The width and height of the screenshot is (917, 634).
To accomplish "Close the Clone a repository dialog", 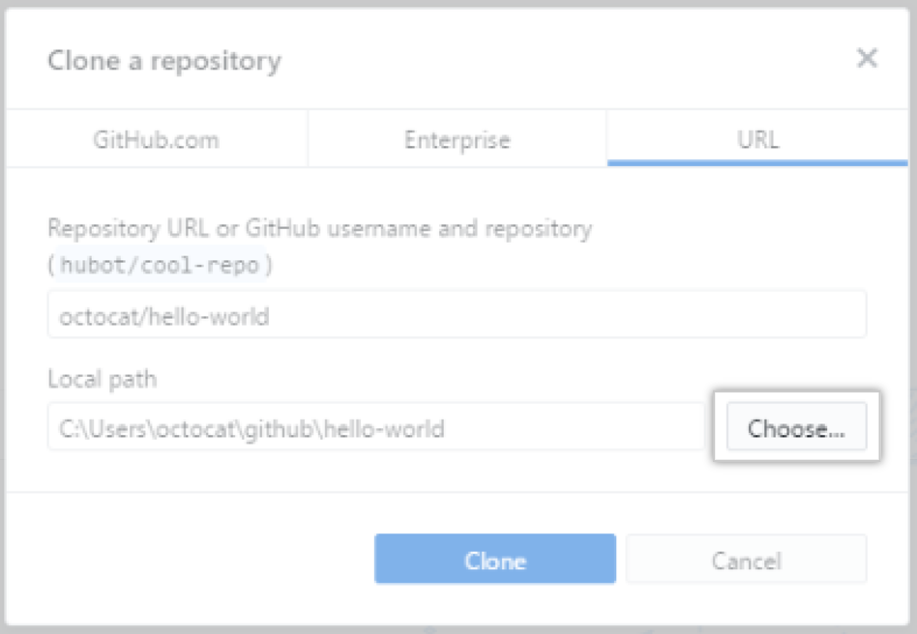I will (867, 59).
